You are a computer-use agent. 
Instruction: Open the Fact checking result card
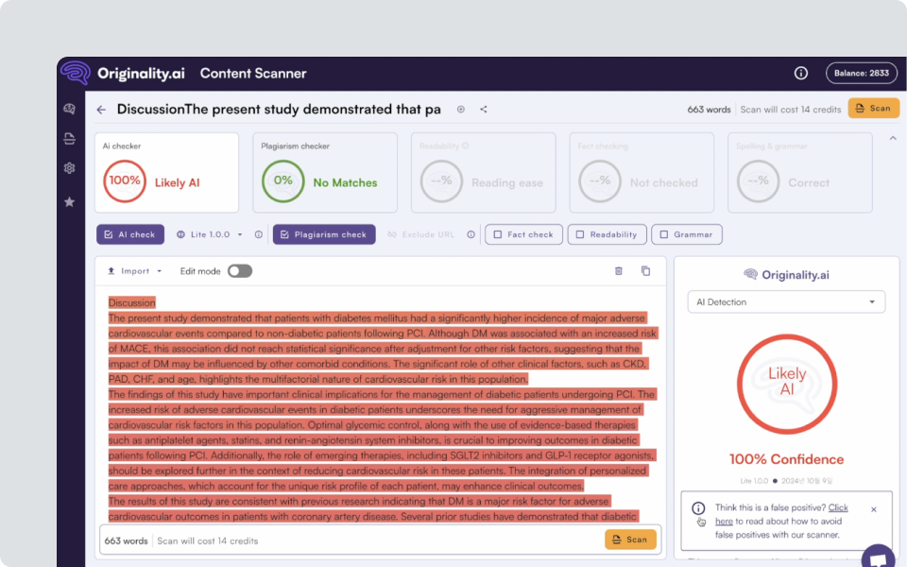click(642, 172)
